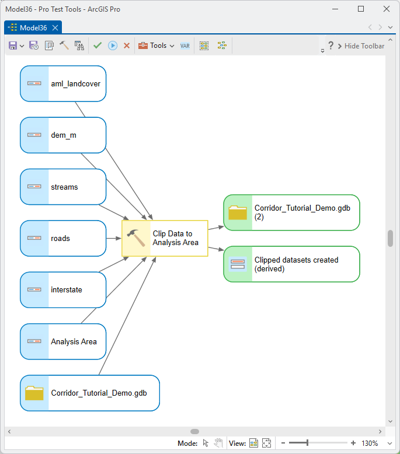The width and height of the screenshot is (400, 454).
Task: Select the aml_landcover variable node
Action: pos(63,83)
